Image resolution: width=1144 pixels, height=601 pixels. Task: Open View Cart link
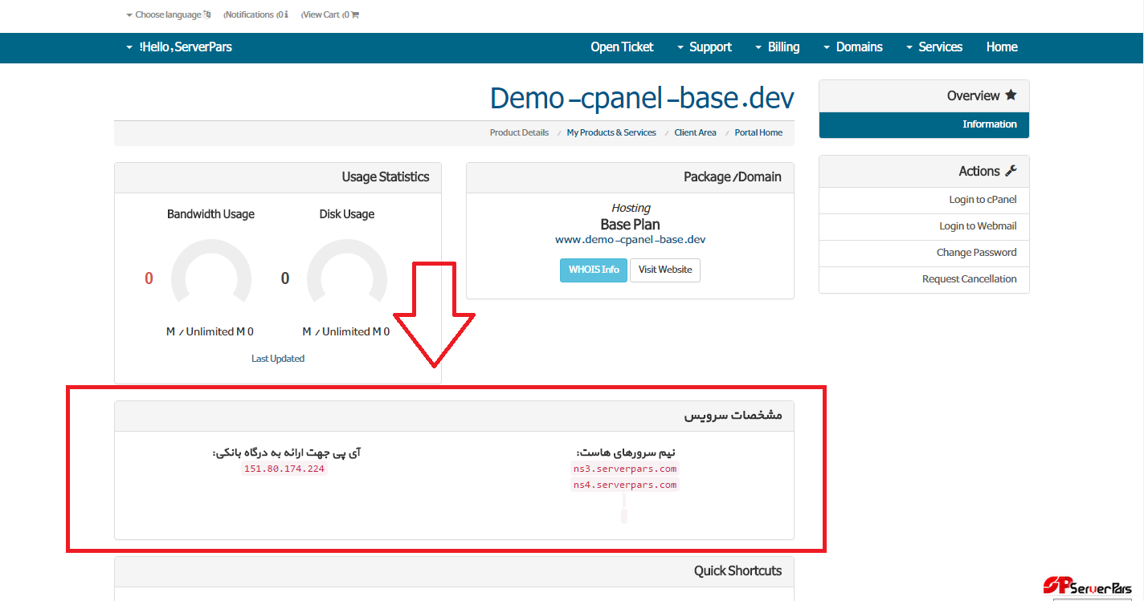coord(330,14)
